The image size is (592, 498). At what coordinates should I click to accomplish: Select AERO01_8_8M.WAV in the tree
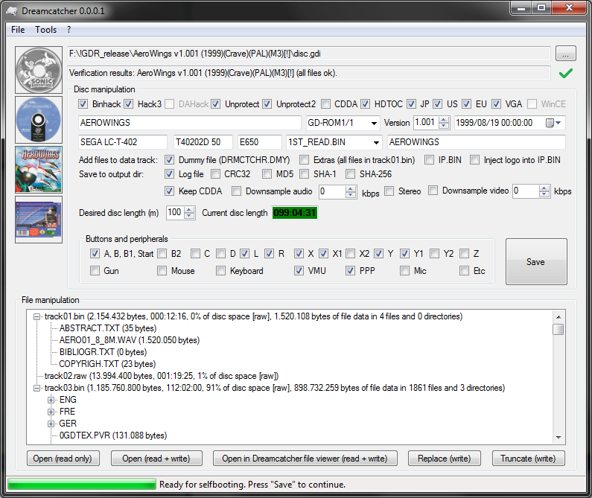(x=130, y=340)
